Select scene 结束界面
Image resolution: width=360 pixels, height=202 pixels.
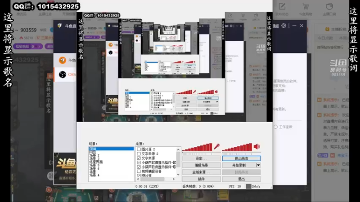[x=96, y=162]
